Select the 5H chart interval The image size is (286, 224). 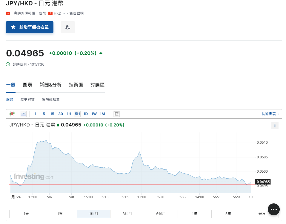coord(77,114)
